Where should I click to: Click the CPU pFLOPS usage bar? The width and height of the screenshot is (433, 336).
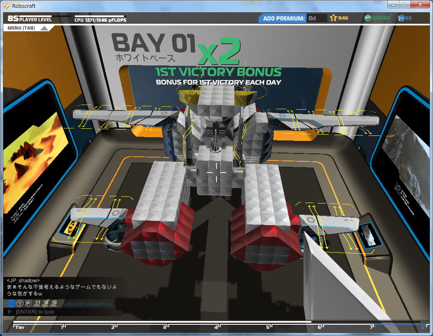pos(100,16)
